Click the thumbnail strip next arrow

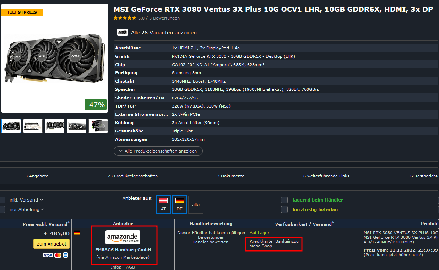tap(104, 126)
